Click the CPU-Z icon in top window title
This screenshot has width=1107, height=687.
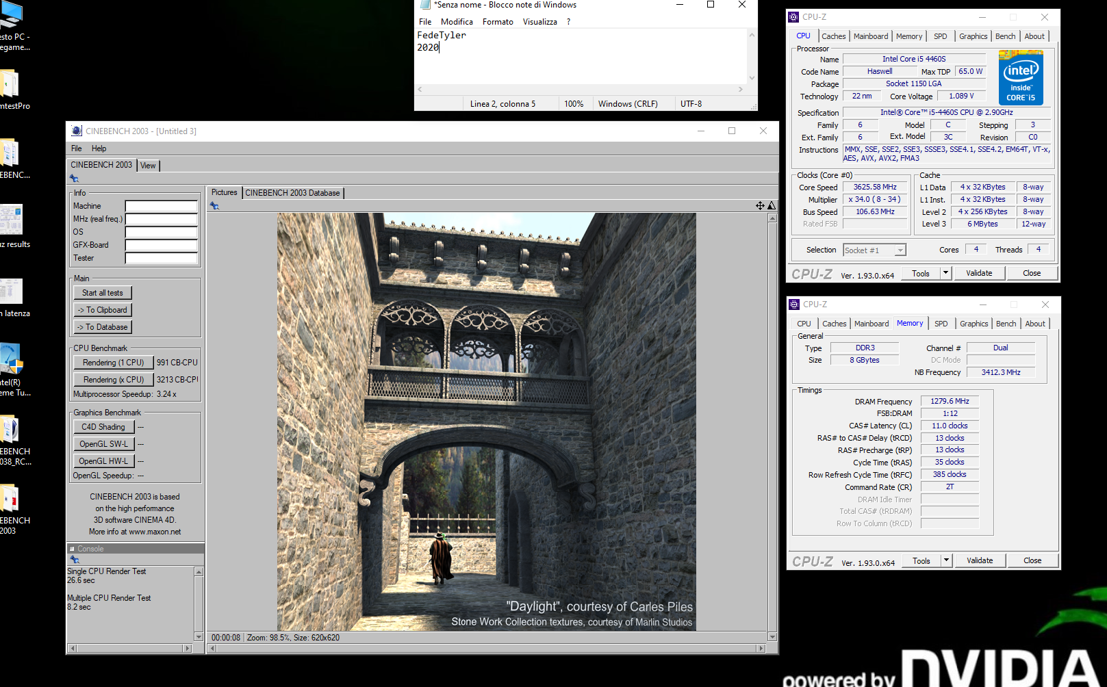pos(793,17)
